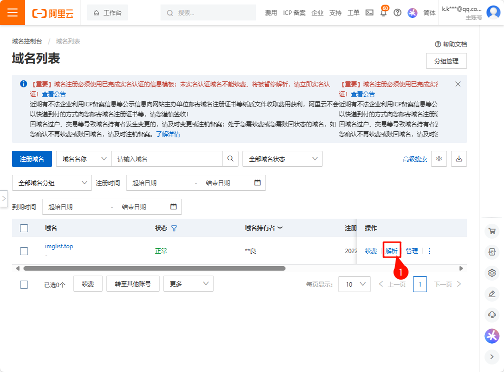Viewport: 504px width, 372px height.
Task: Change the per-page count dropdown
Action: point(354,284)
